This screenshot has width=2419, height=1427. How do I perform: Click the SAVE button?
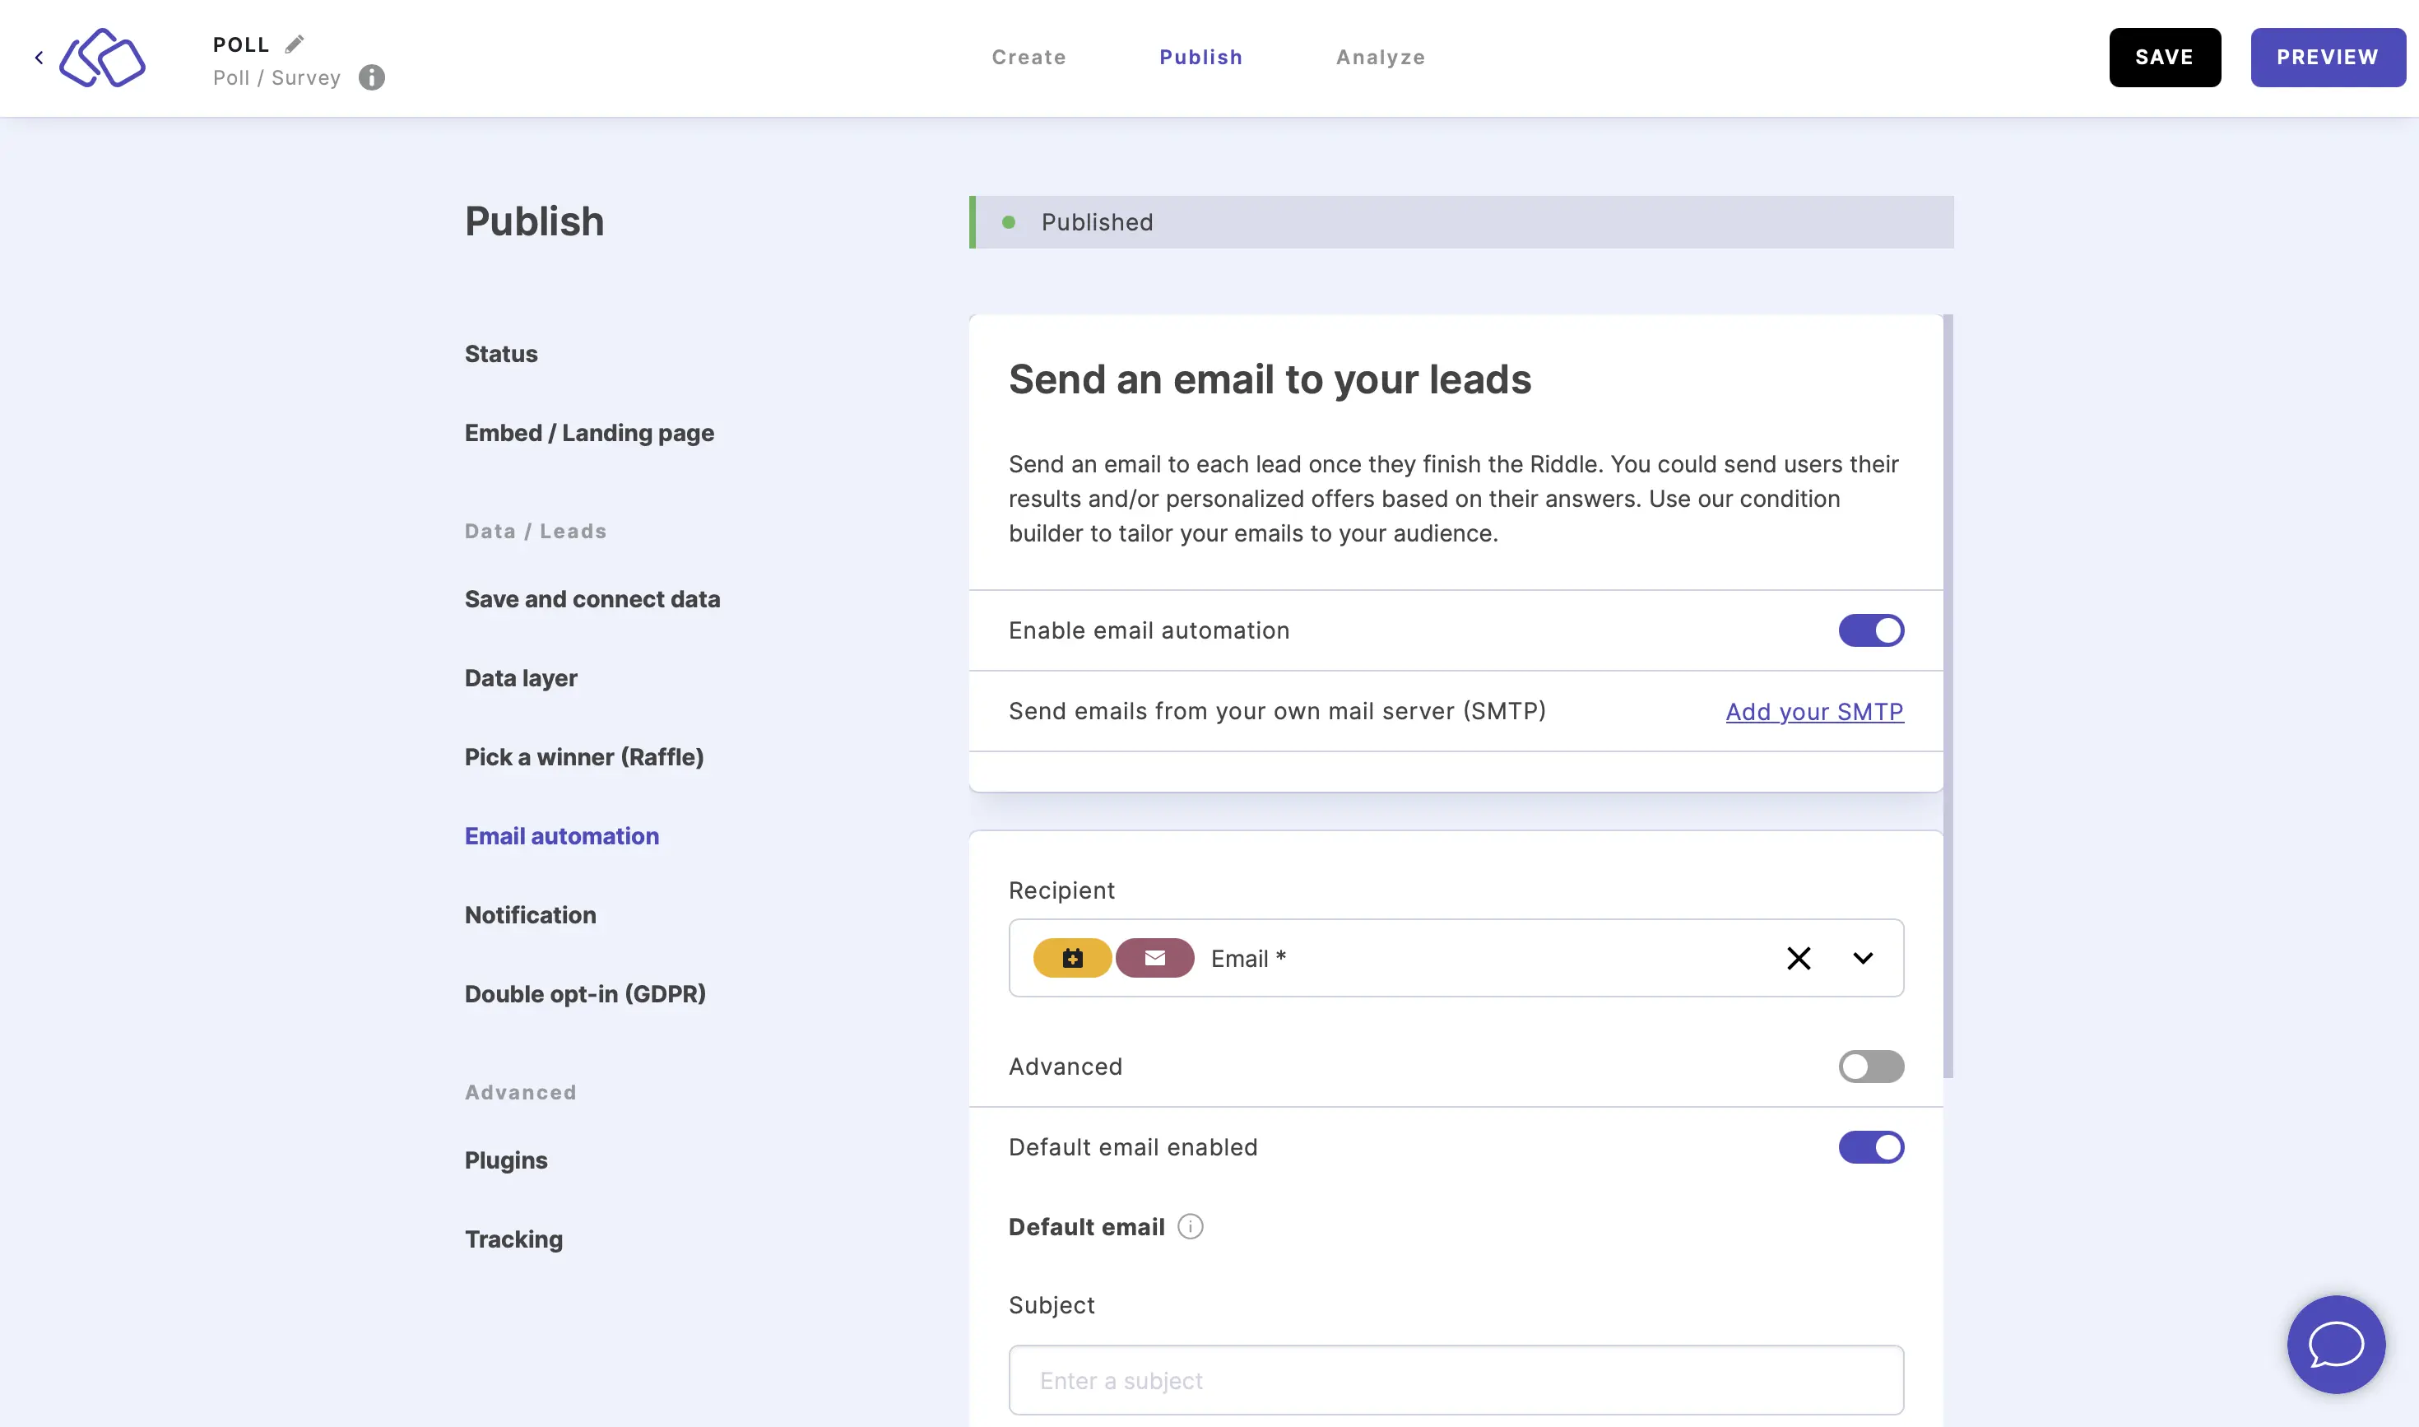pos(2166,56)
